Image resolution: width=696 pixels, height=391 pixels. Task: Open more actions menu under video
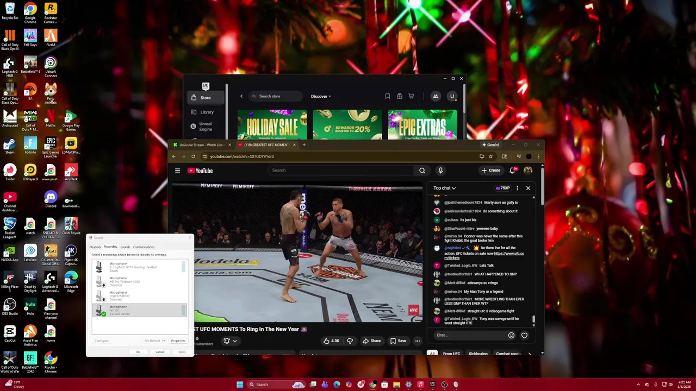tap(418, 341)
